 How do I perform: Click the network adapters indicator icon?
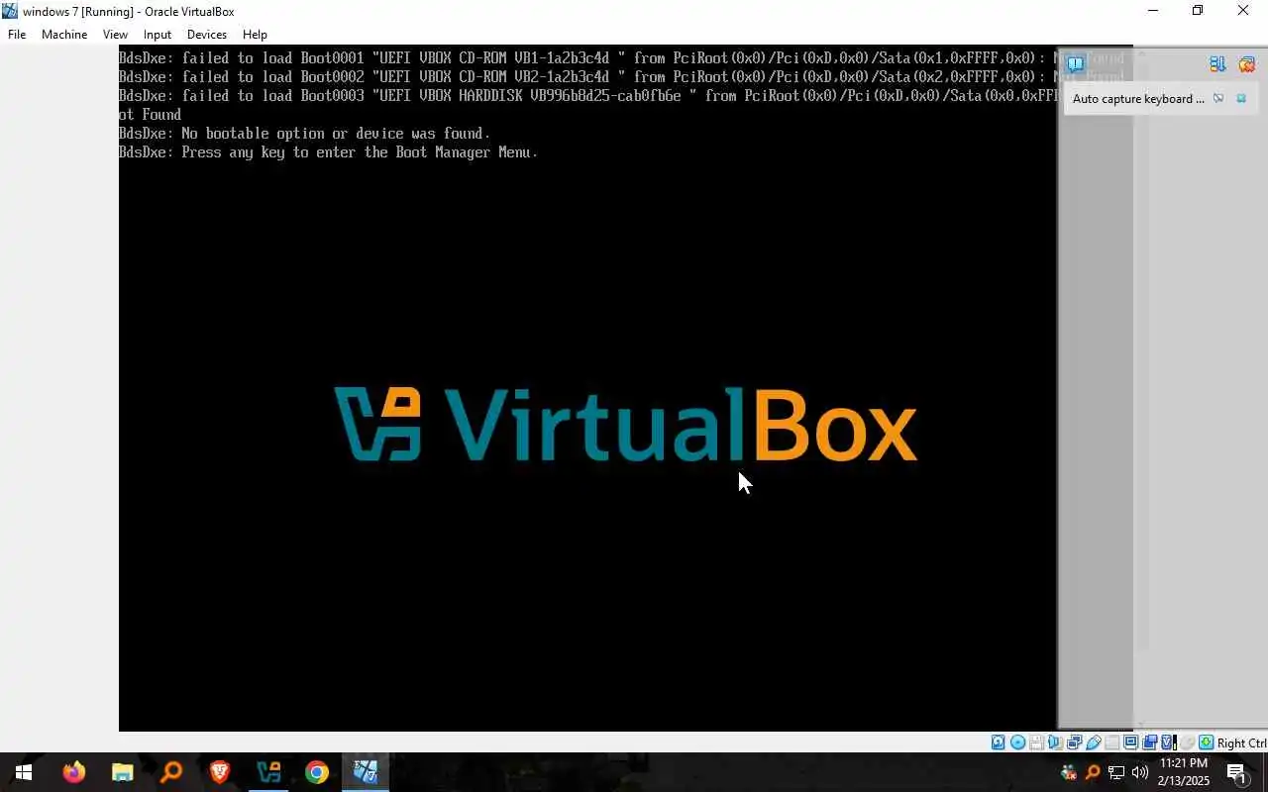[x=1075, y=742]
